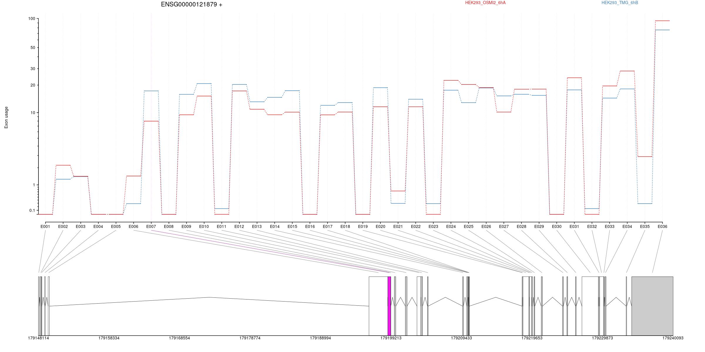Click genomic coordinate 179188994
Screen dimensions: 705x352
320,338
